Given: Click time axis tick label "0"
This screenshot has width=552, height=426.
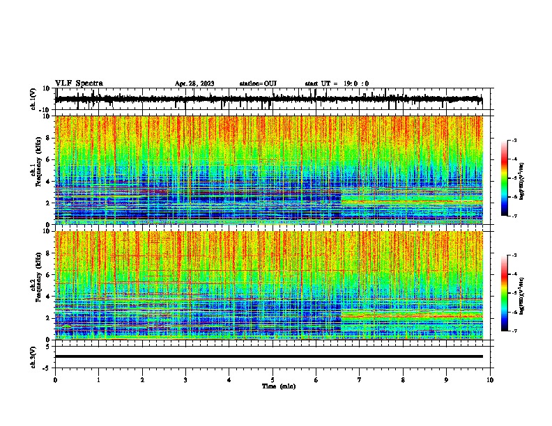Looking at the screenshot, I should tap(55, 380).
